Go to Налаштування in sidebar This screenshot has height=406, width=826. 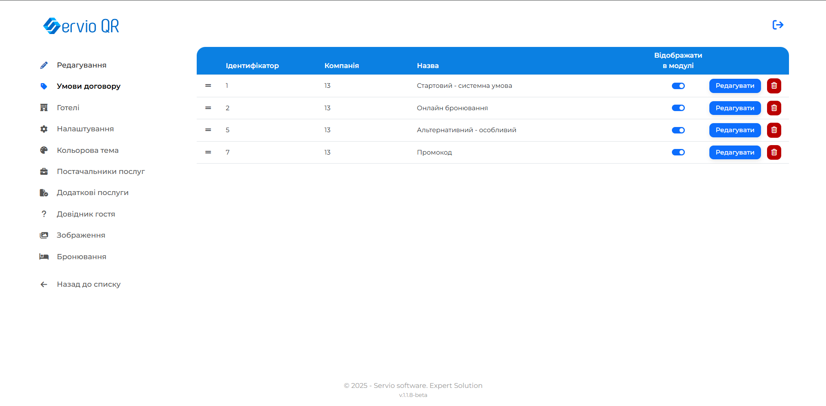[x=85, y=129]
